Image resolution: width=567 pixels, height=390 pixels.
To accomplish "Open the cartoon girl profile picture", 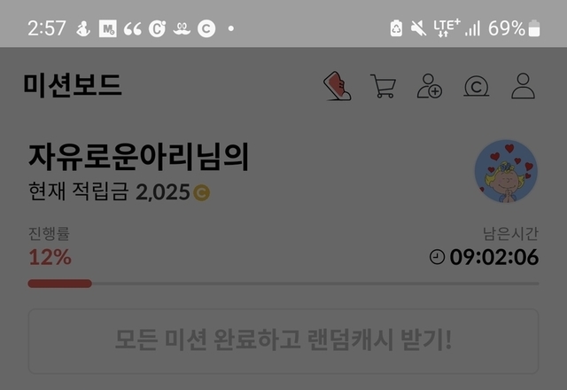I will tap(506, 171).
